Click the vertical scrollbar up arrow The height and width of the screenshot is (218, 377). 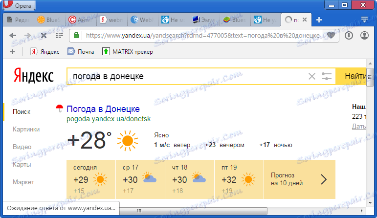pos(370,64)
